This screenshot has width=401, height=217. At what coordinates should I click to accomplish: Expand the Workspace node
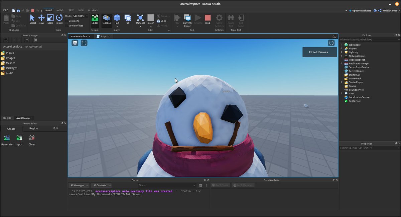pos(341,45)
